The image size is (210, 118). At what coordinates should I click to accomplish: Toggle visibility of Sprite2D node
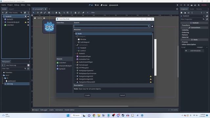[x=28, y=19]
